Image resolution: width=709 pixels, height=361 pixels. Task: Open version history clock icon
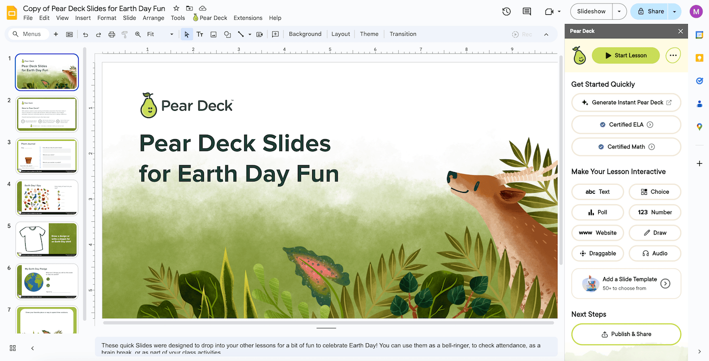point(506,11)
